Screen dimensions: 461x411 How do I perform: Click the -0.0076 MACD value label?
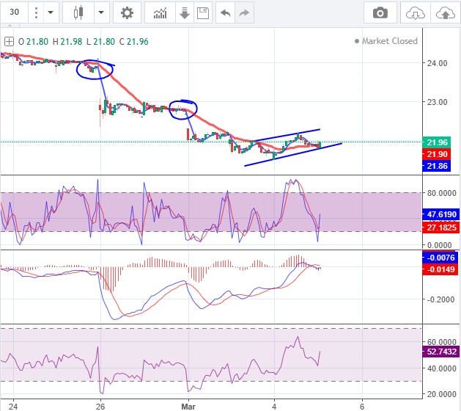tap(440, 258)
